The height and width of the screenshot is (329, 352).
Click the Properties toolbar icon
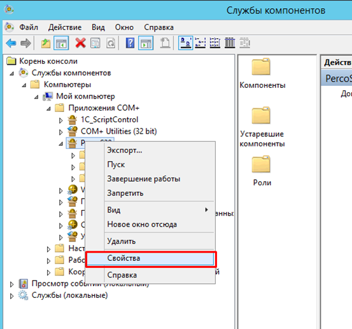(95, 43)
